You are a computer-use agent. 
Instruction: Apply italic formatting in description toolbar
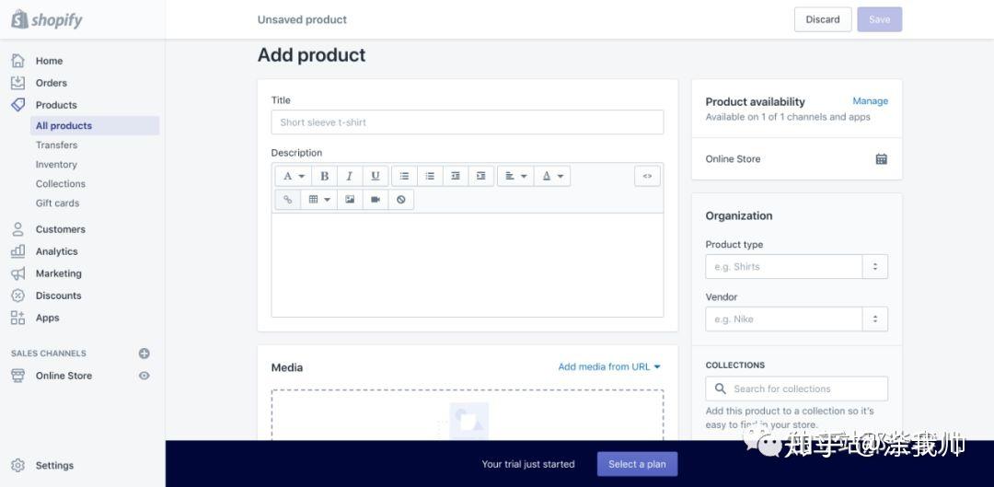350,176
